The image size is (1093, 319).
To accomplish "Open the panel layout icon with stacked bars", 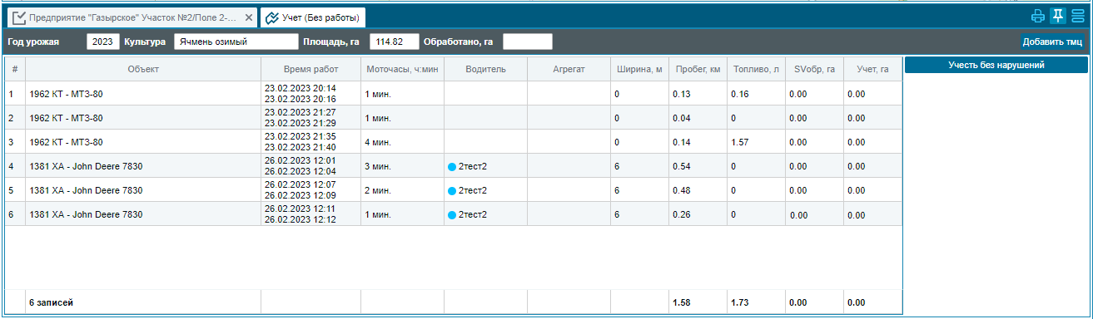I will coord(1078,16).
